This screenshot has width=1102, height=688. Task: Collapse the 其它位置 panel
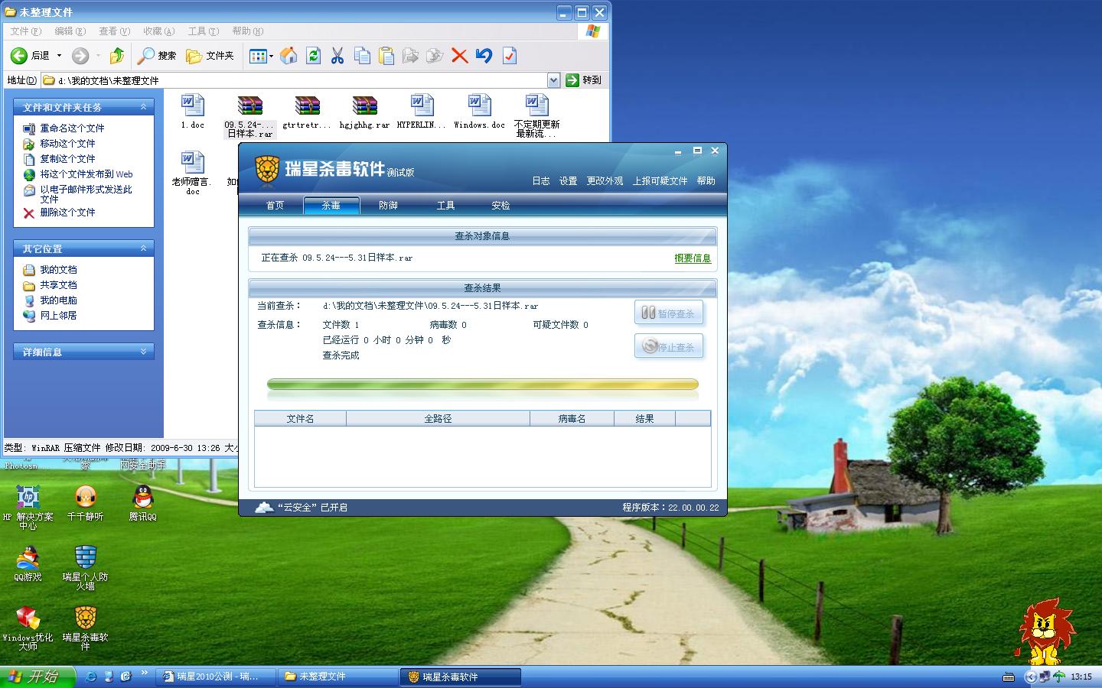(x=143, y=248)
